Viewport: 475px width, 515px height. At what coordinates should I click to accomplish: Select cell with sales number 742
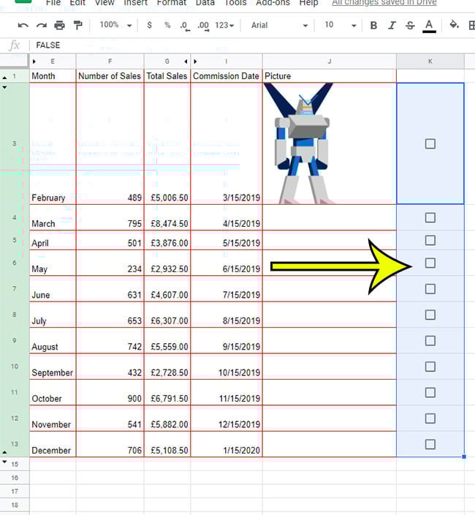(x=110, y=341)
